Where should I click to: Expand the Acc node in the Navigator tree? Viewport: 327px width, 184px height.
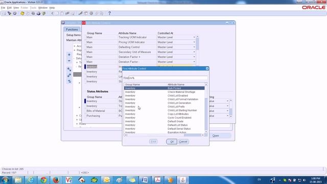point(75,46)
